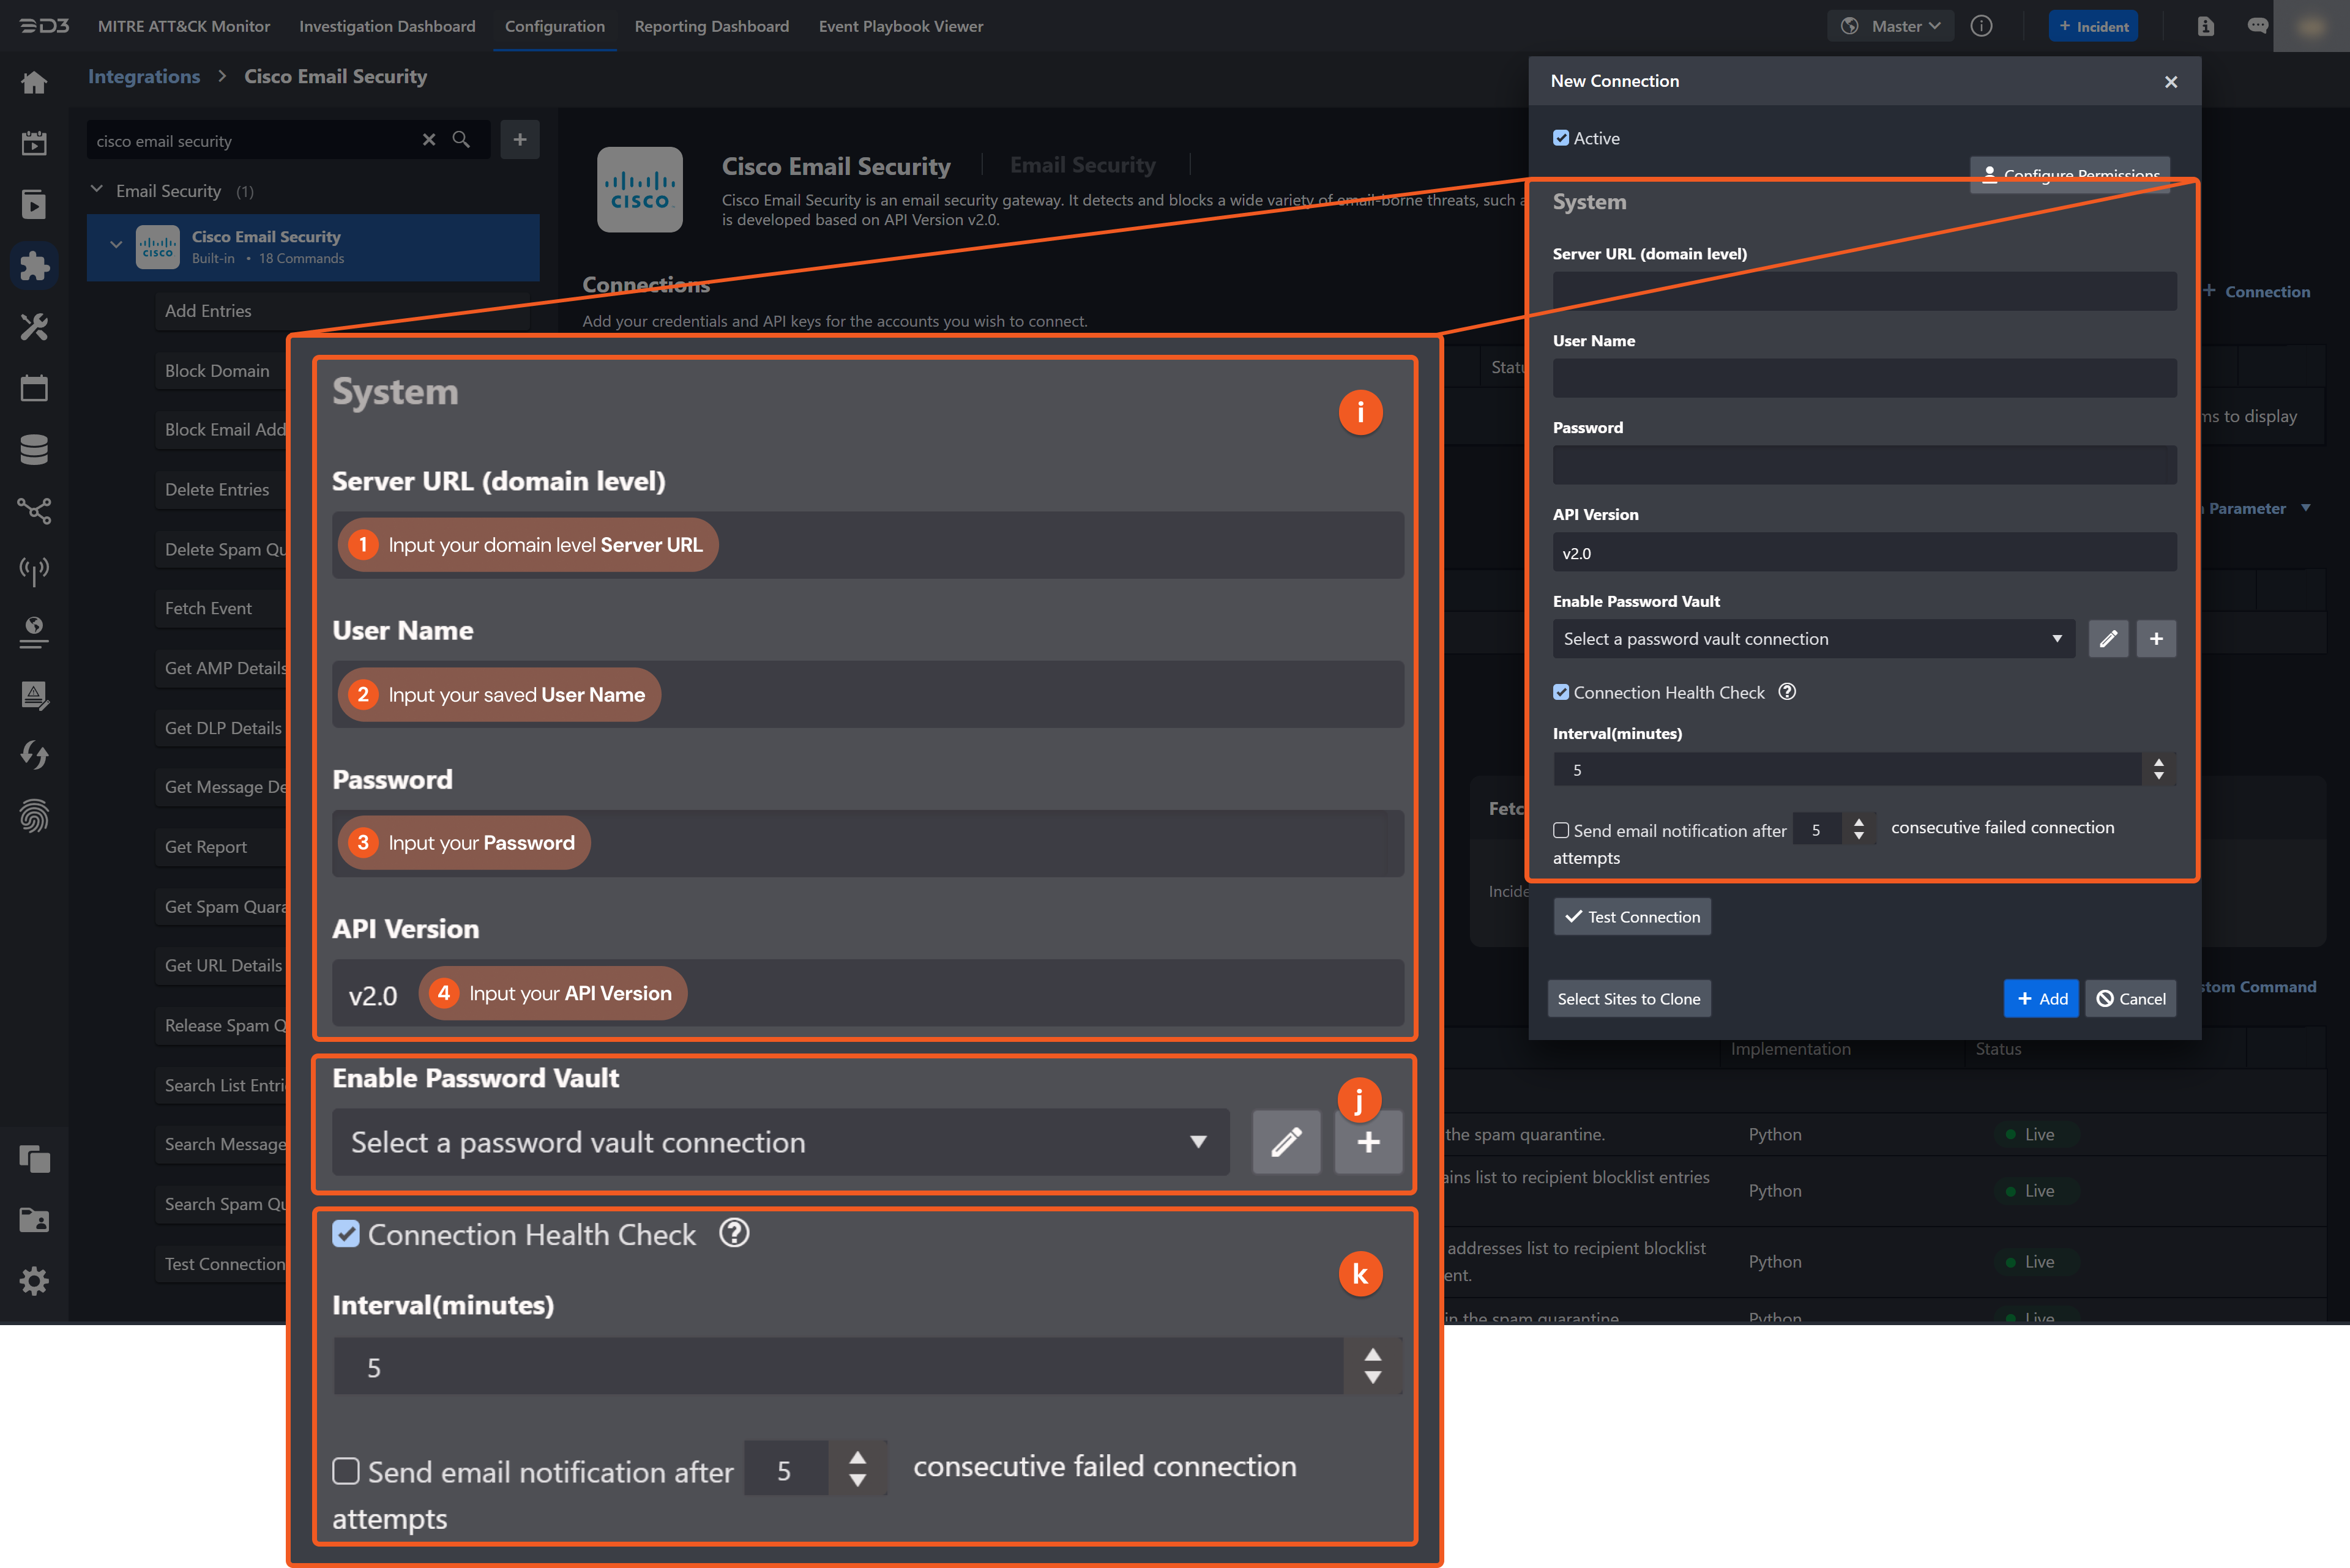Screen dimensions: 2350x1568
Task: Uncheck the Active checkbox in New Connection
Action: pos(1561,138)
